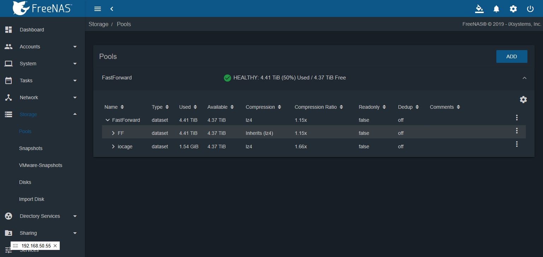The image size is (543, 257).
Task: Toggle the hamburger side menu icon
Action: (x=98, y=9)
